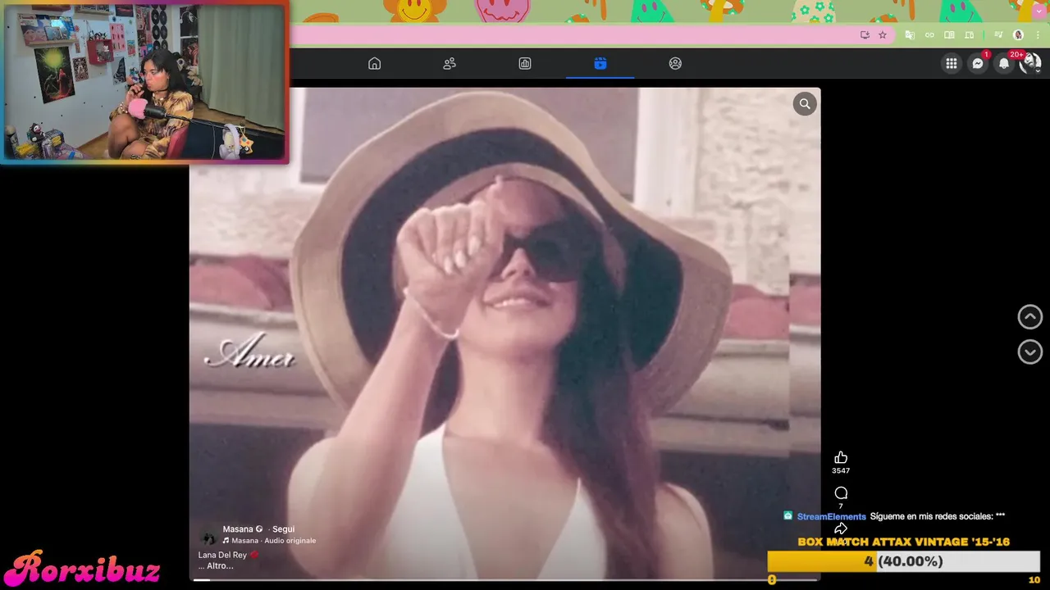Screen dimensions: 1050x590
Task: Click the Lana Del Rey caption
Action: 222,555
